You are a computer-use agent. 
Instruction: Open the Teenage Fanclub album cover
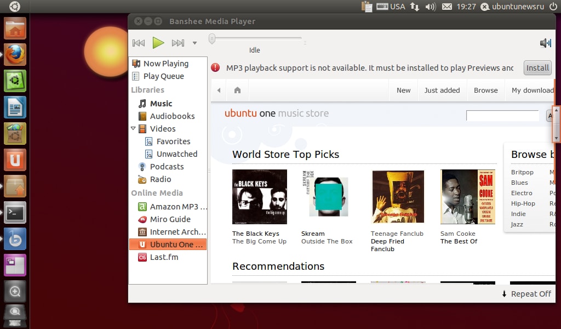click(x=398, y=197)
